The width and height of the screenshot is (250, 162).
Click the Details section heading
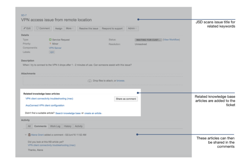25,35
